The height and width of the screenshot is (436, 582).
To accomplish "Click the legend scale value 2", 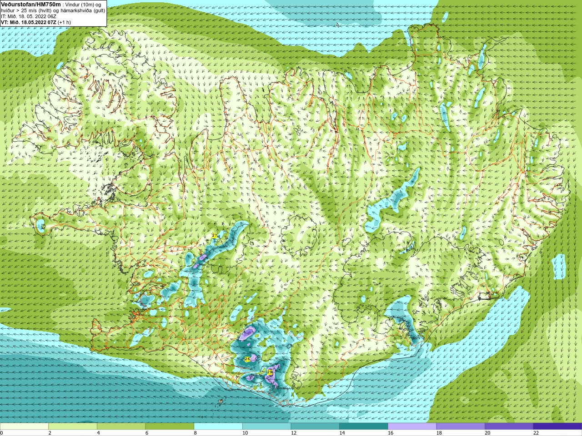I will [x=50, y=433].
